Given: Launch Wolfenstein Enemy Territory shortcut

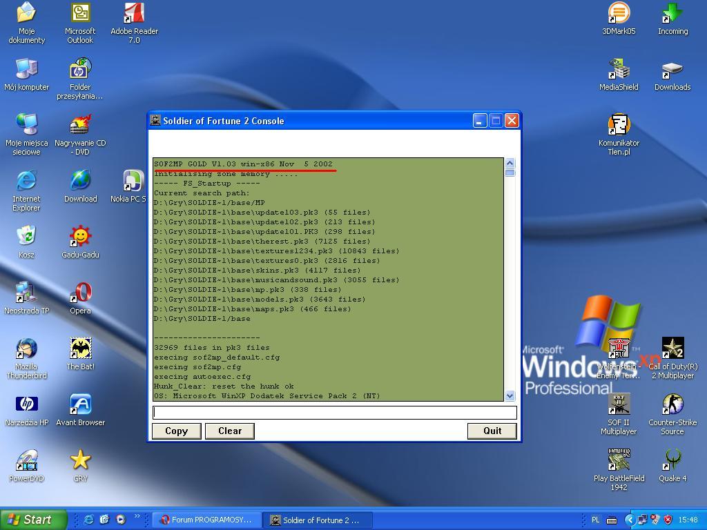Looking at the screenshot, I should (x=619, y=358).
